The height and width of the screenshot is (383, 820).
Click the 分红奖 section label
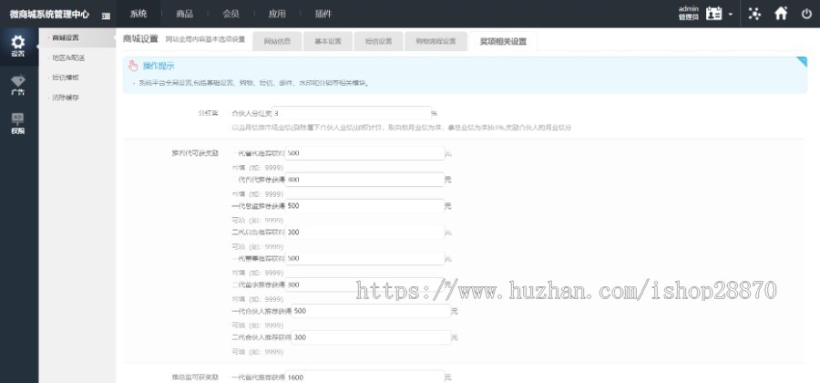coord(208,113)
